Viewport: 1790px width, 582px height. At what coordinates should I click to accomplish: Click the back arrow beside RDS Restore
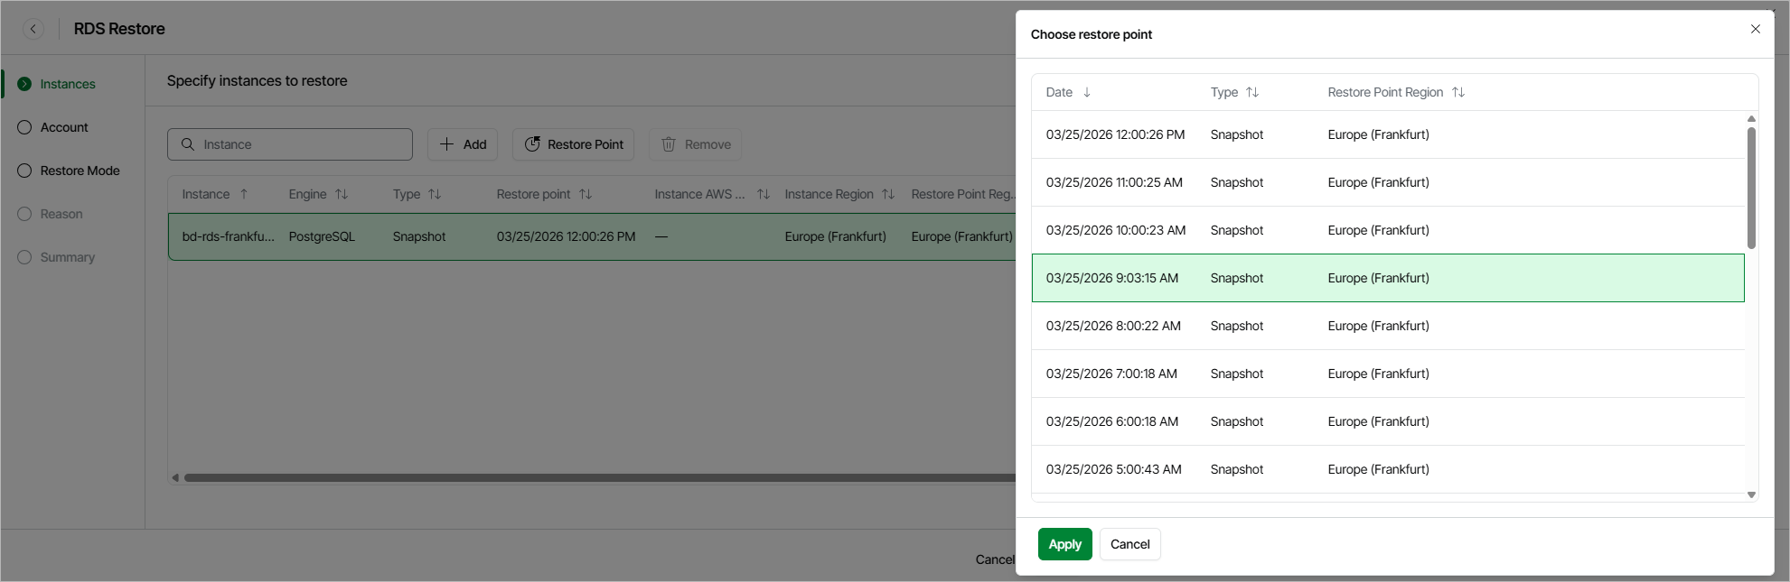[x=33, y=29]
